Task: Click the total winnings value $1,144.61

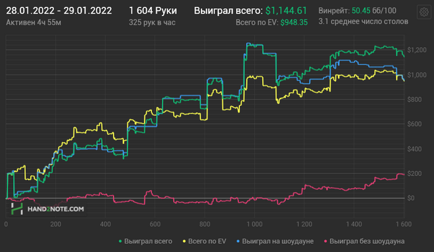Action: pos(286,11)
